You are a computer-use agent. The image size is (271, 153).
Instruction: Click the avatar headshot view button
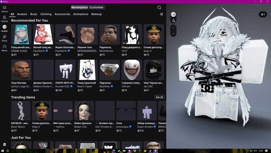pos(173,14)
